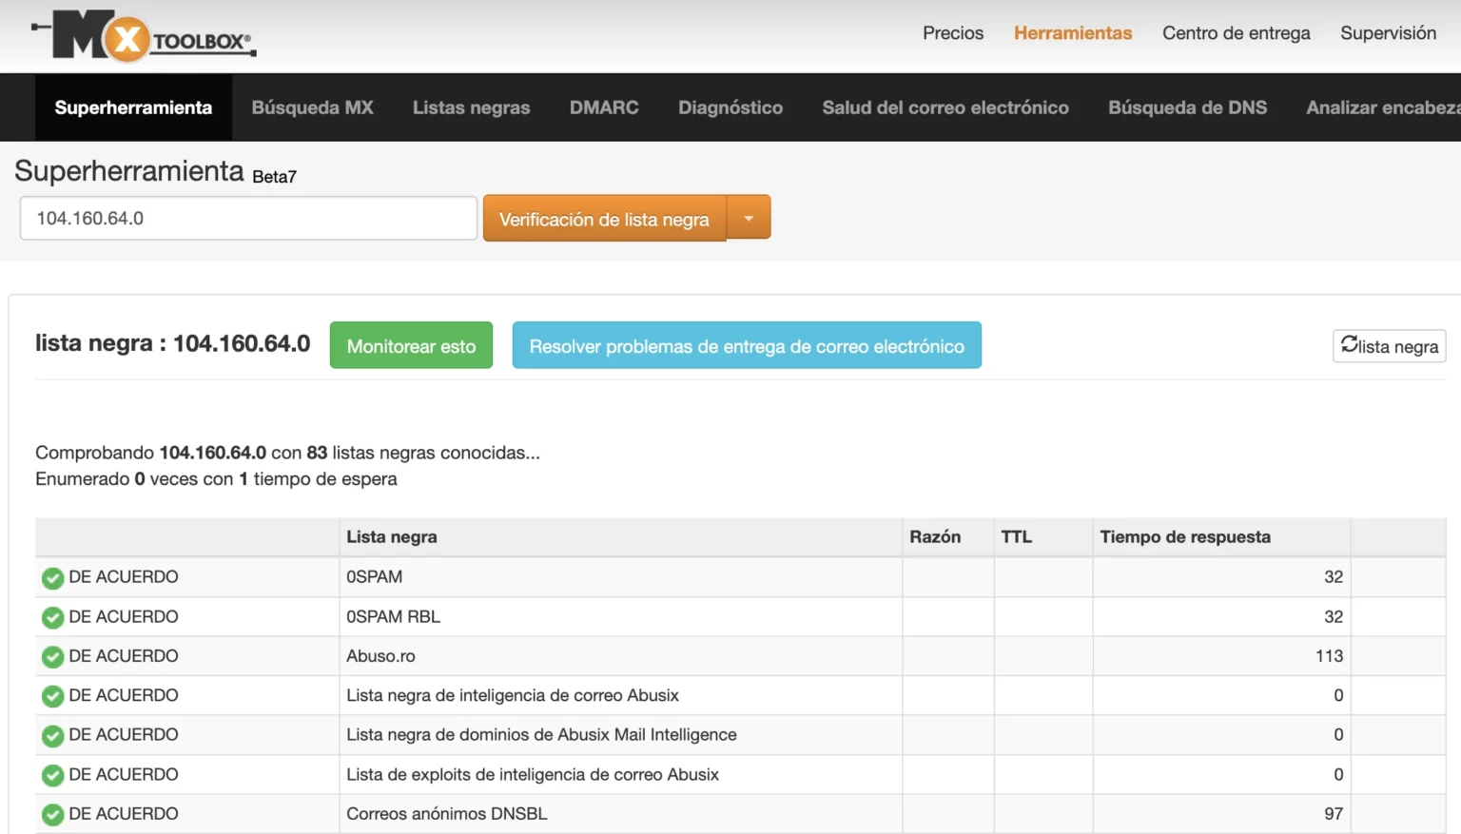Click Resolver problemas de entrega button

[x=747, y=345]
